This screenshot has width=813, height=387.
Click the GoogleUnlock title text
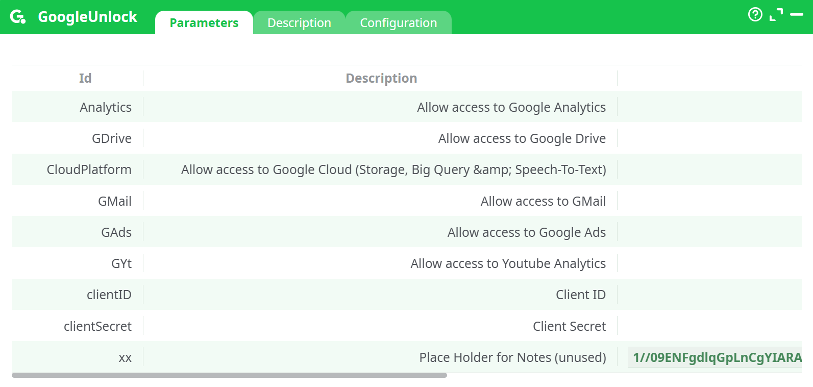87,17
